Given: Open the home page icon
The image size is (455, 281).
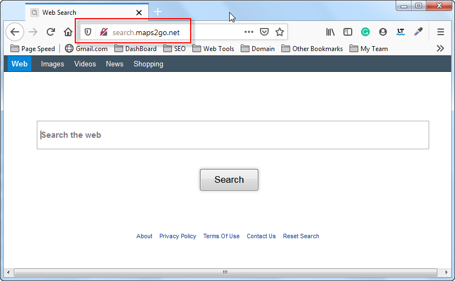Looking at the screenshot, I should pyautogui.click(x=68, y=32).
